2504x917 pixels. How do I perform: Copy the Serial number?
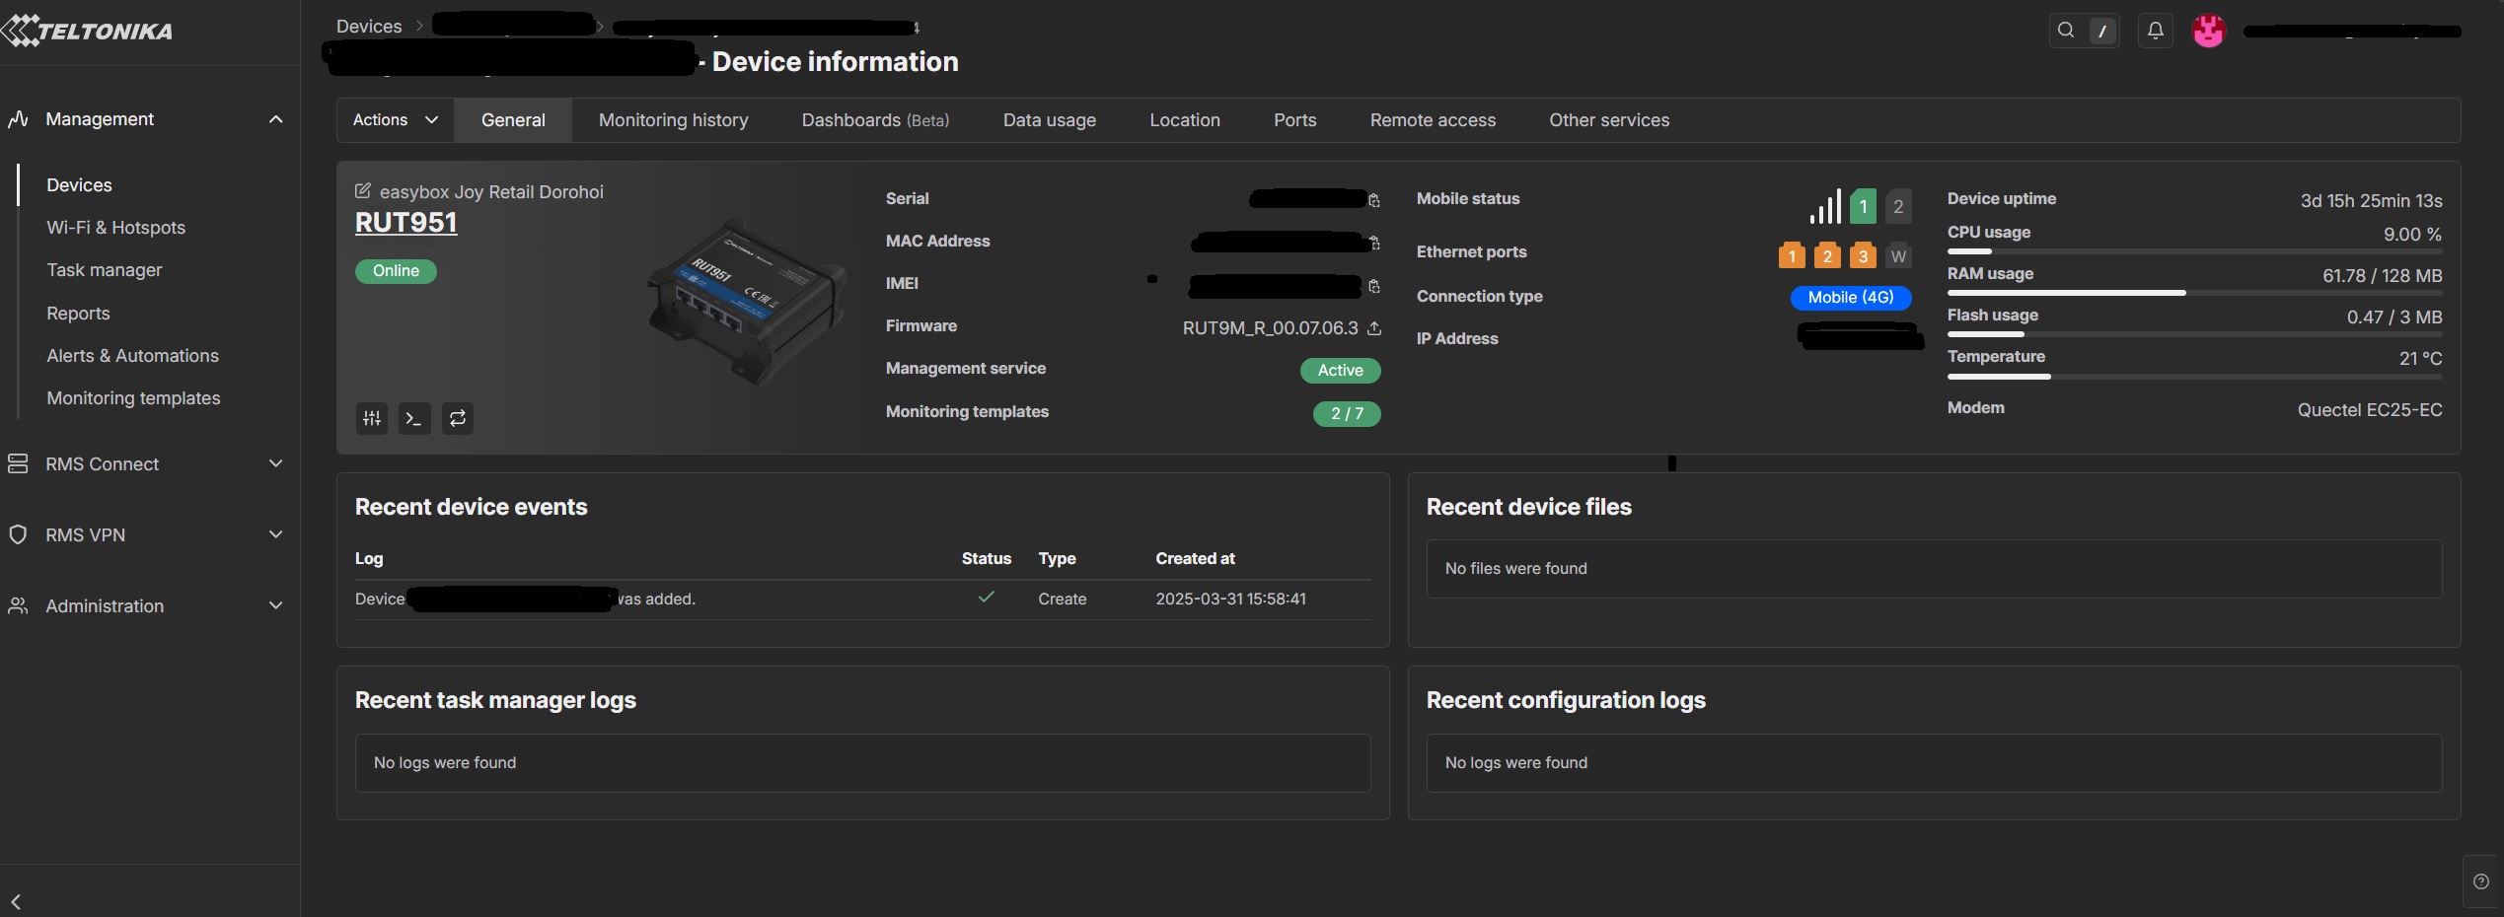(x=1374, y=200)
